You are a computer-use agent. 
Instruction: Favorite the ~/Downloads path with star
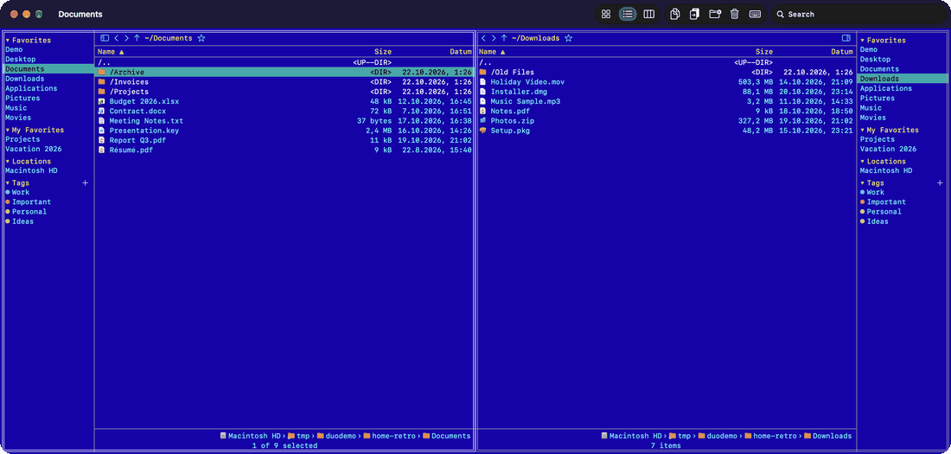point(568,38)
